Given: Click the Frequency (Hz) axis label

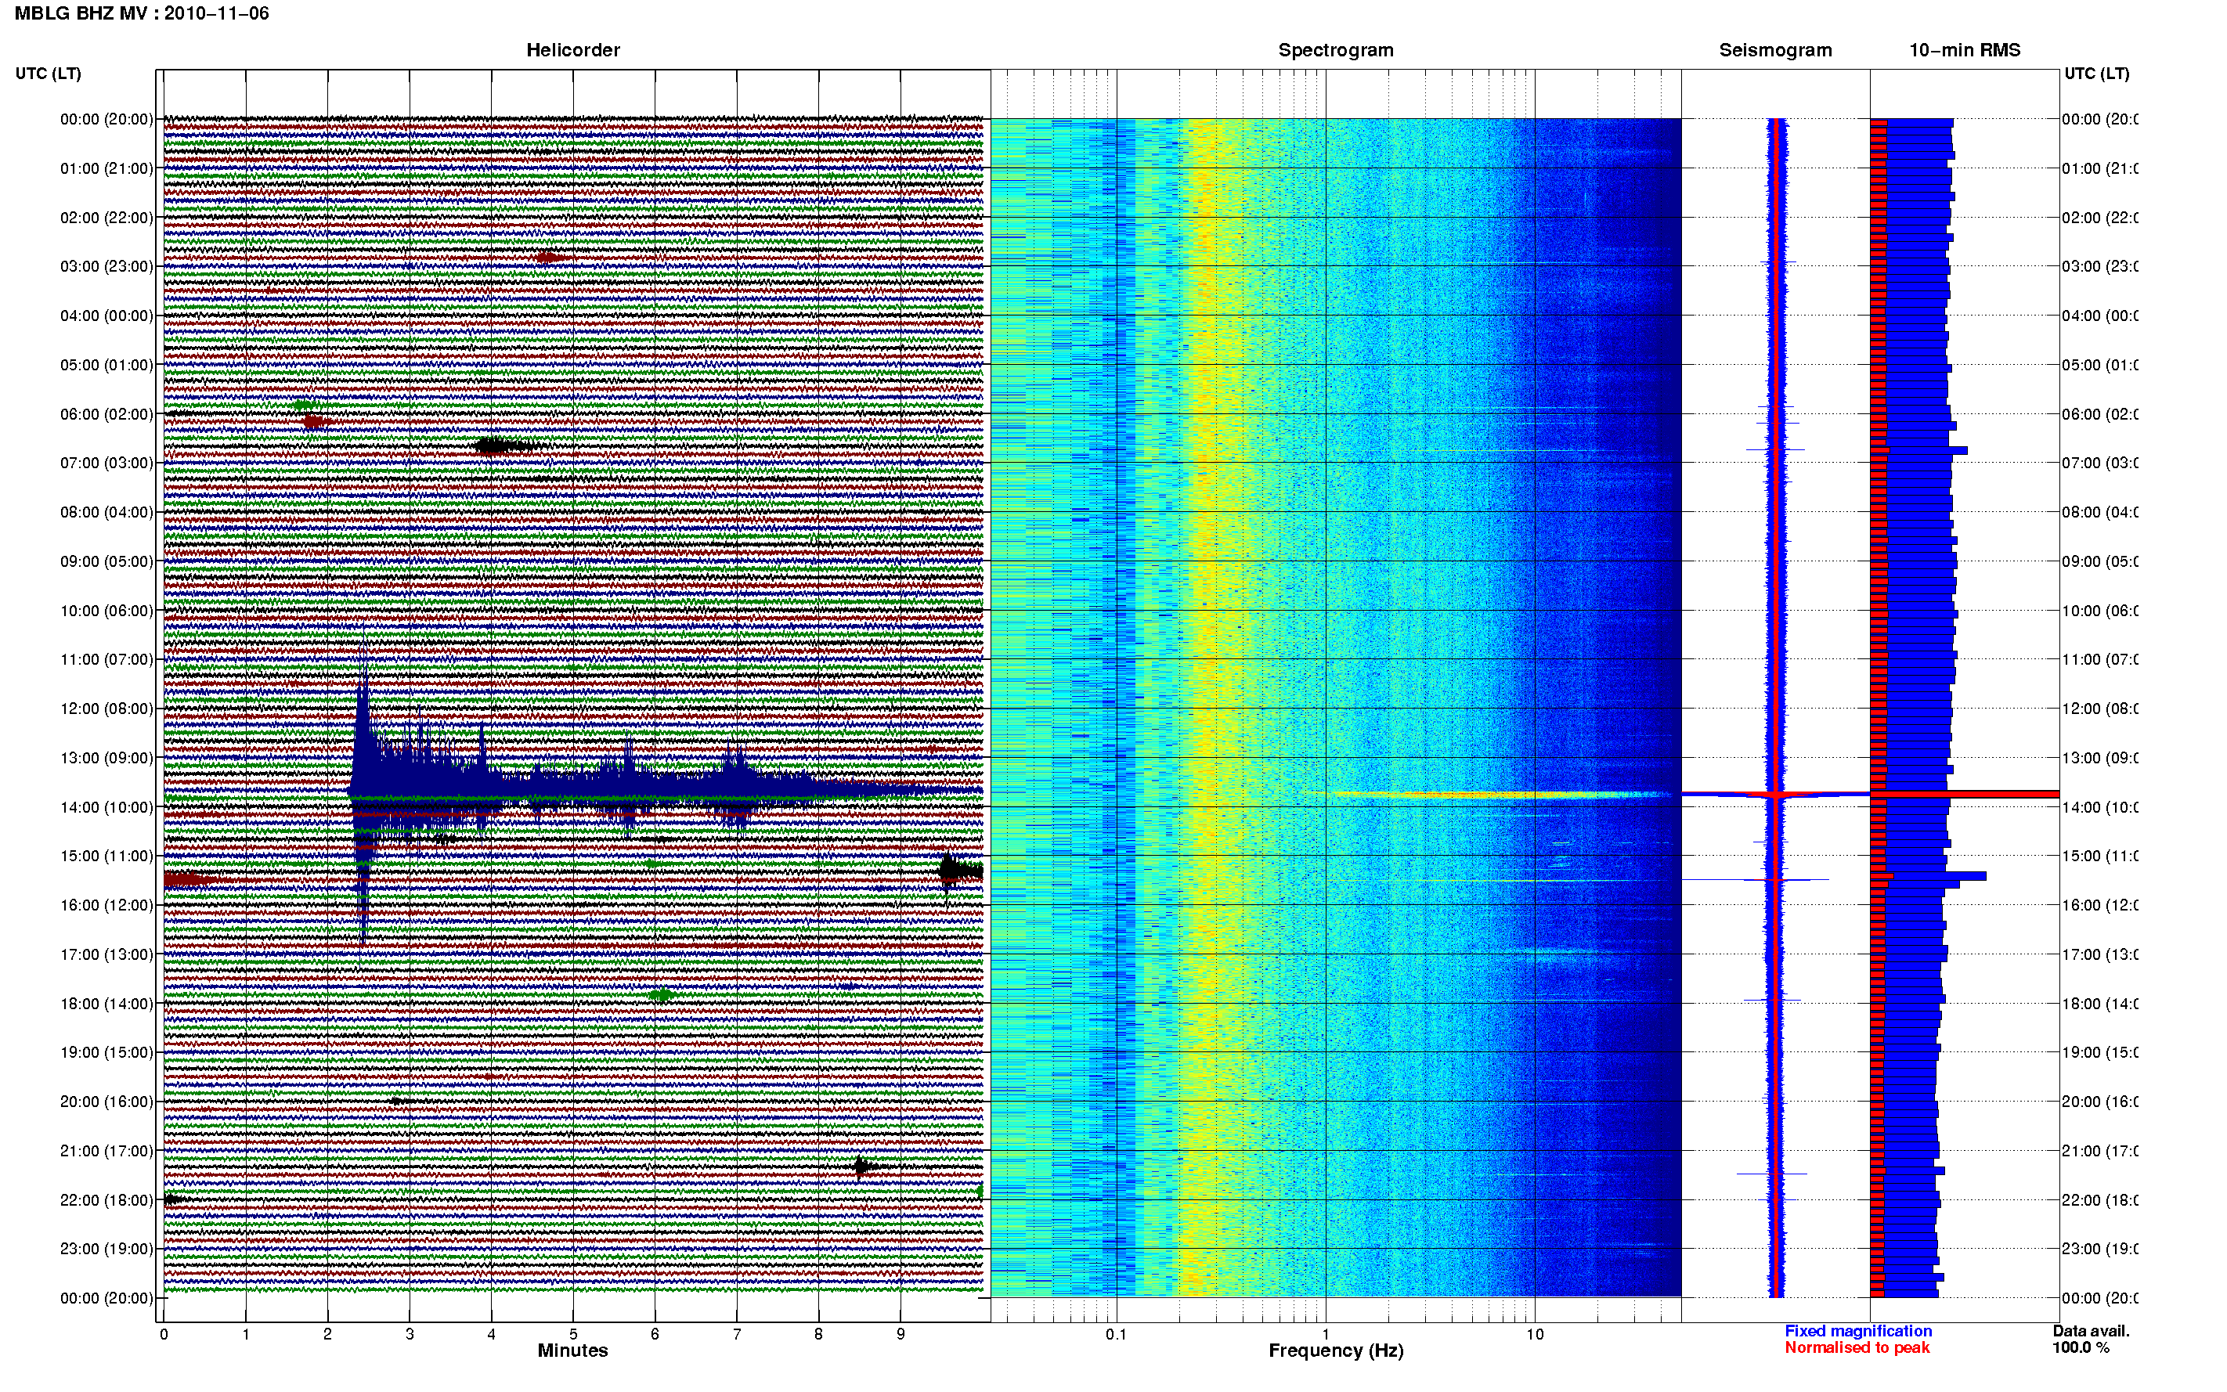Looking at the screenshot, I should [x=1336, y=1351].
